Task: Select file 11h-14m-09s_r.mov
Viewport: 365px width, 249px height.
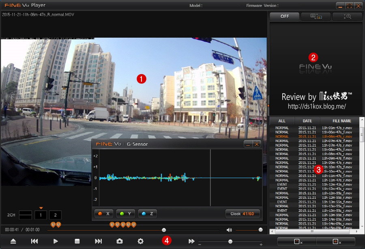Action: point(314,223)
